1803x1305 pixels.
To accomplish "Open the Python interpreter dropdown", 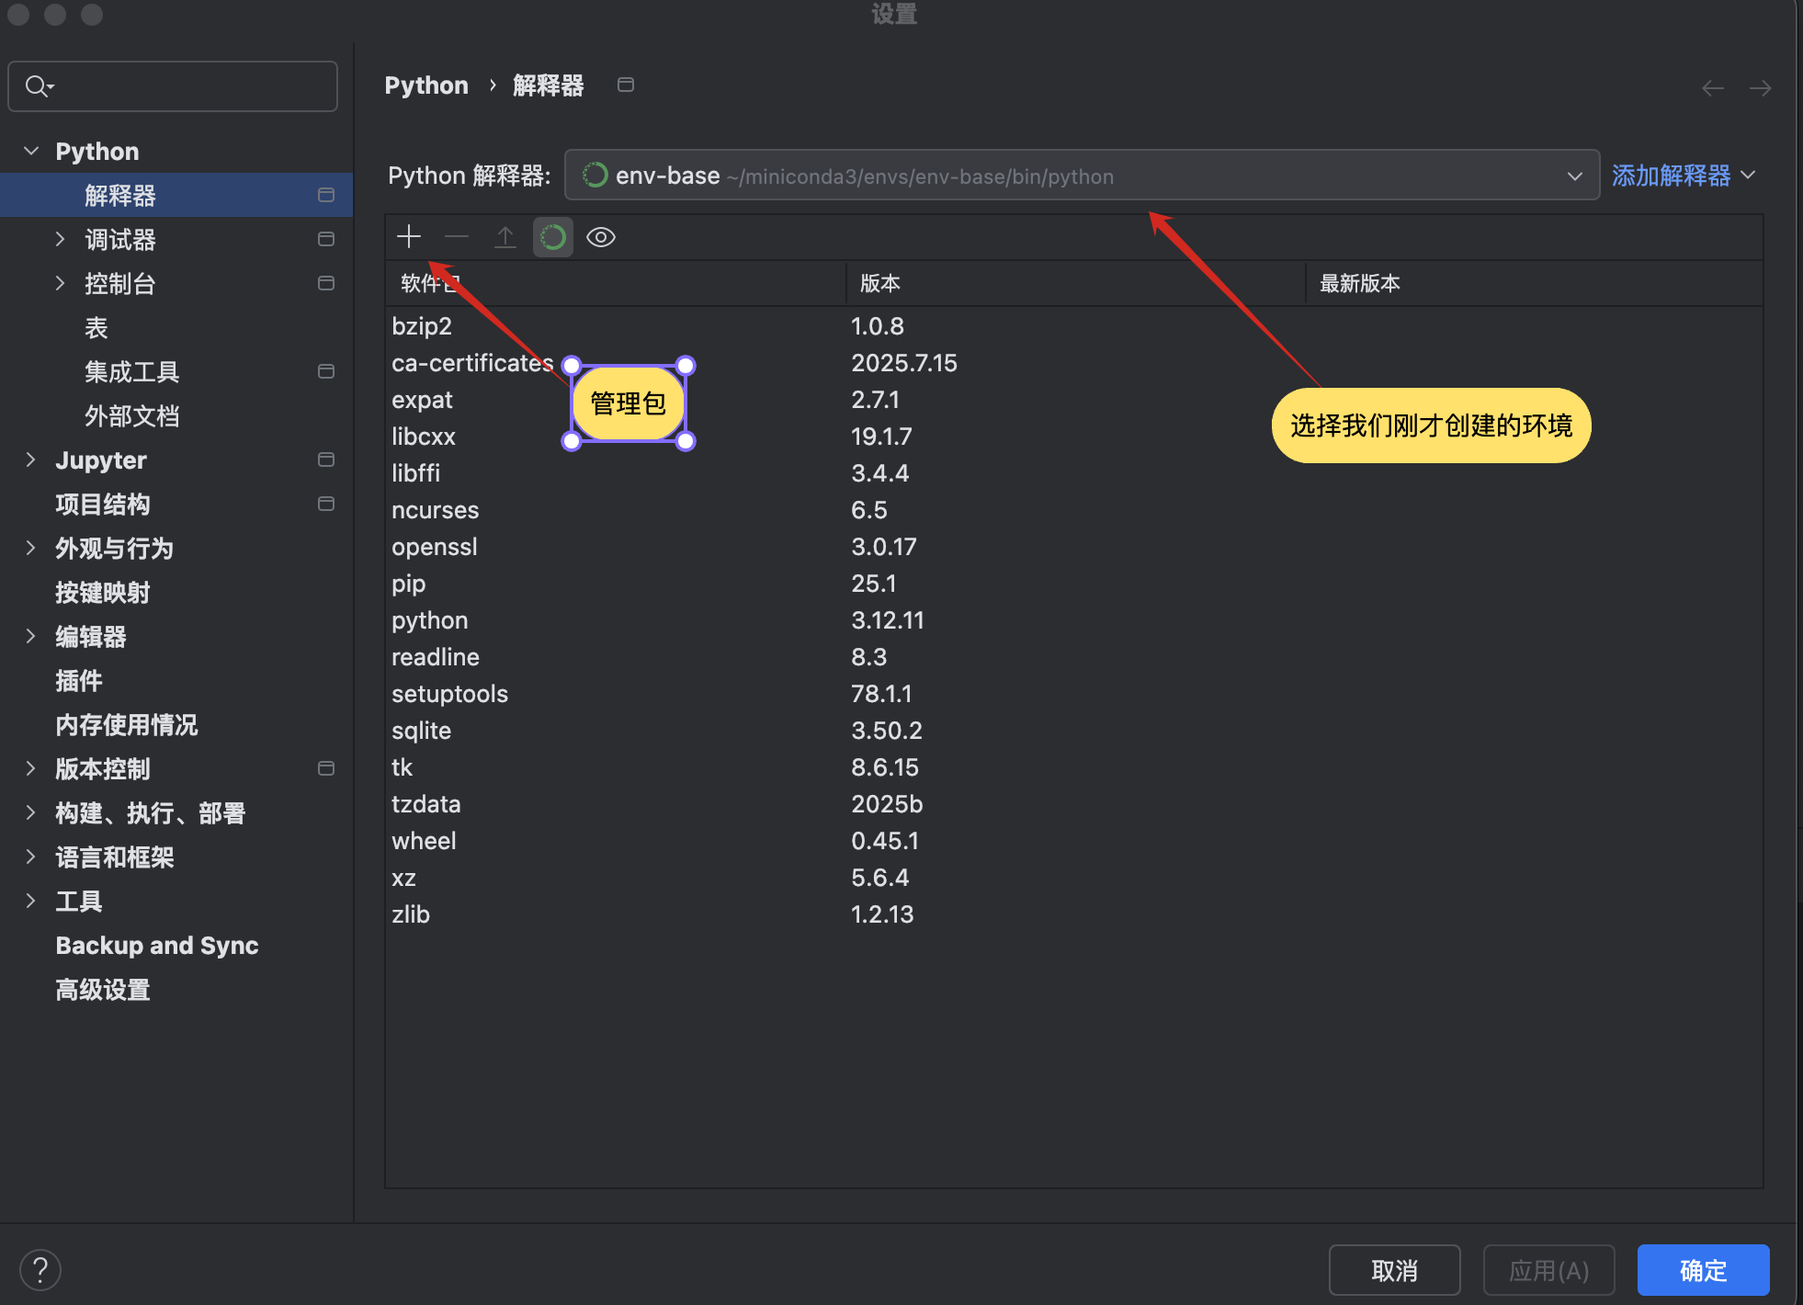I will point(1573,175).
